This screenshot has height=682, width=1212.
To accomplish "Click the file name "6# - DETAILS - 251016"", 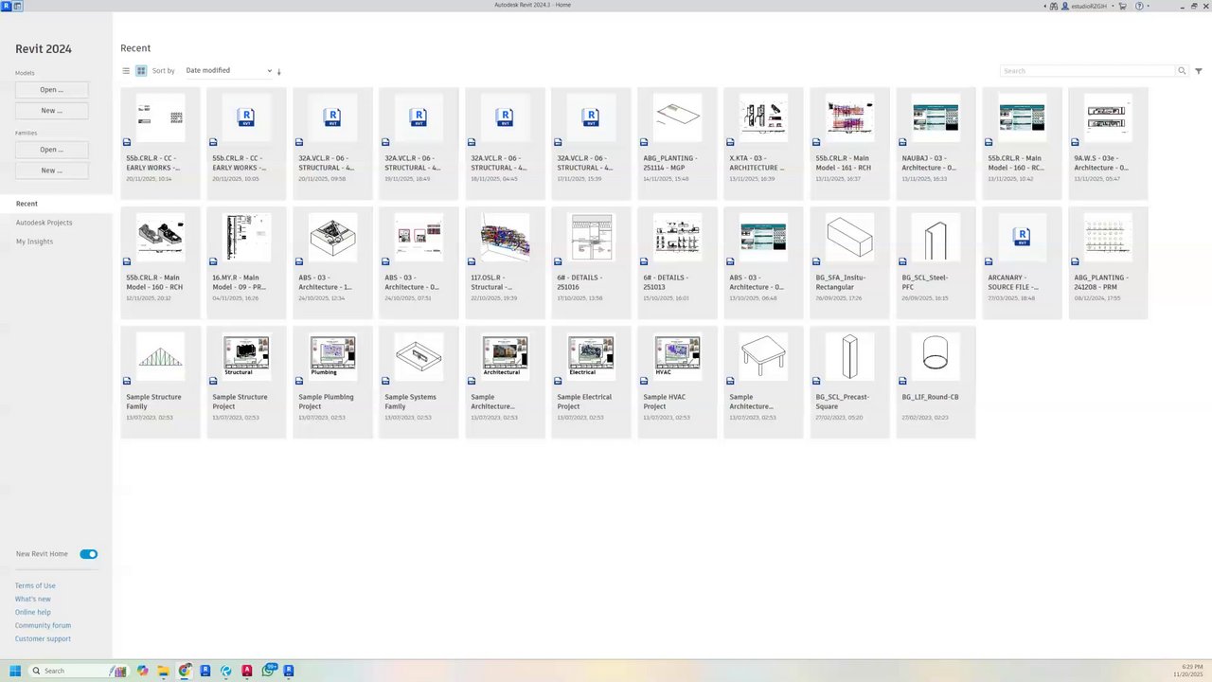I will (x=579, y=282).
